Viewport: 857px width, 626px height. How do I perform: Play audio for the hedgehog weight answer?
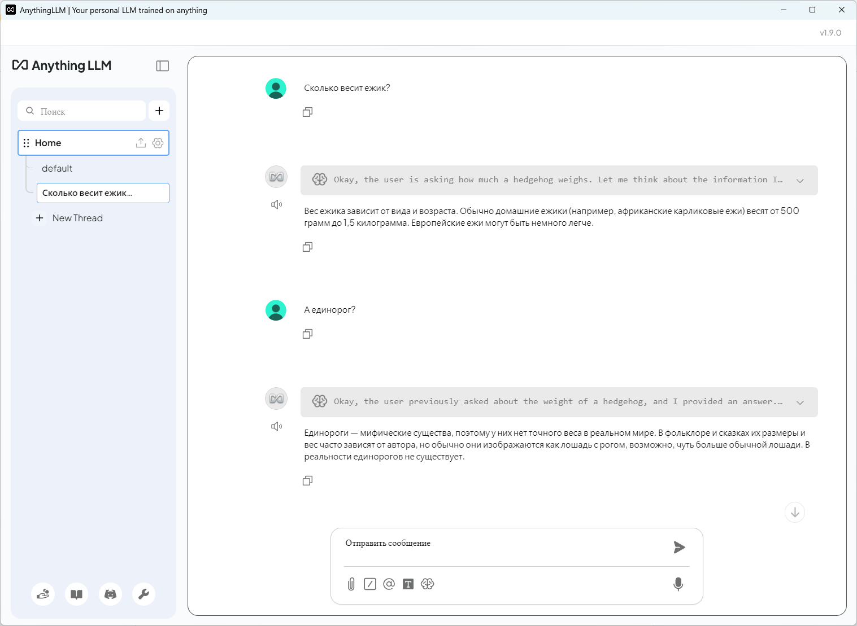coord(276,204)
